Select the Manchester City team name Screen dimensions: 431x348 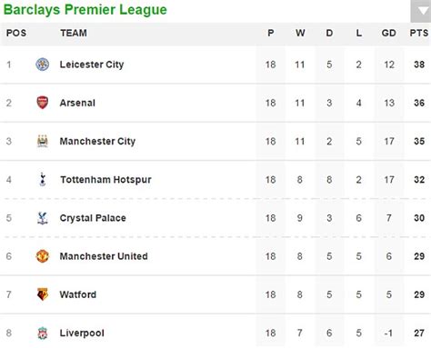(97, 142)
